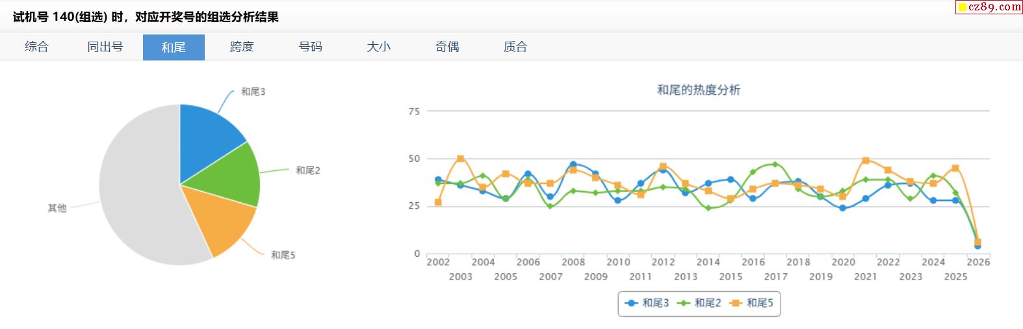
Task: Click the cz89.com link
Action: pos(990,7)
